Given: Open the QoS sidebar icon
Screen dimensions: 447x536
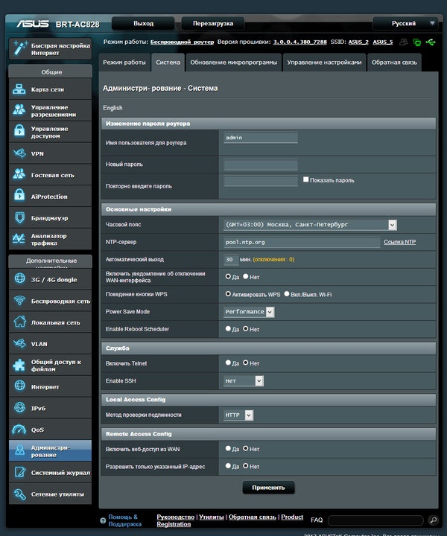Looking at the screenshot, I should point(19,430).
